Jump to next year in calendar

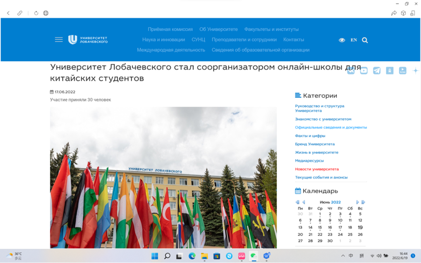[363, 202]
